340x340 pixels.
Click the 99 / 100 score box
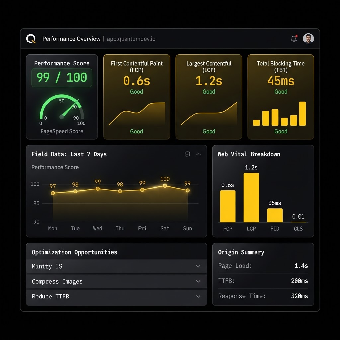tap(61, 78)
